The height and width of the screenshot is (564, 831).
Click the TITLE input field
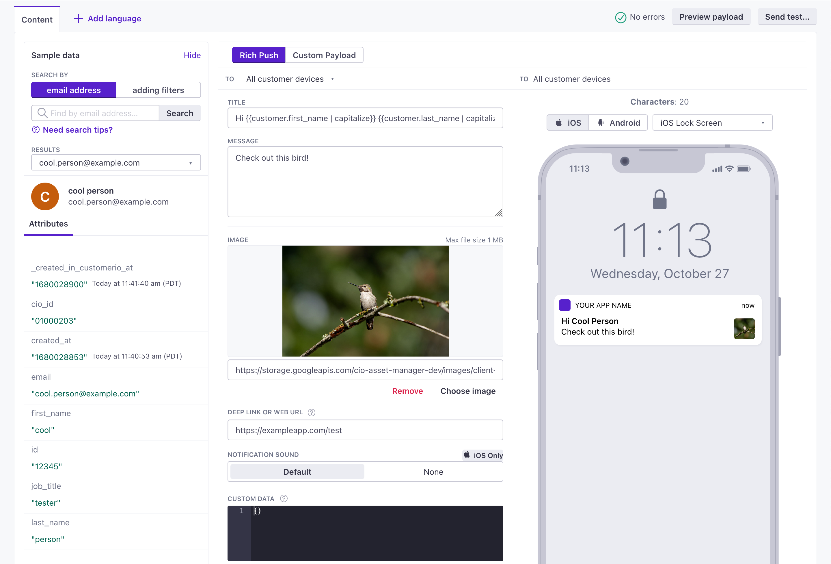tap(366, 118)
